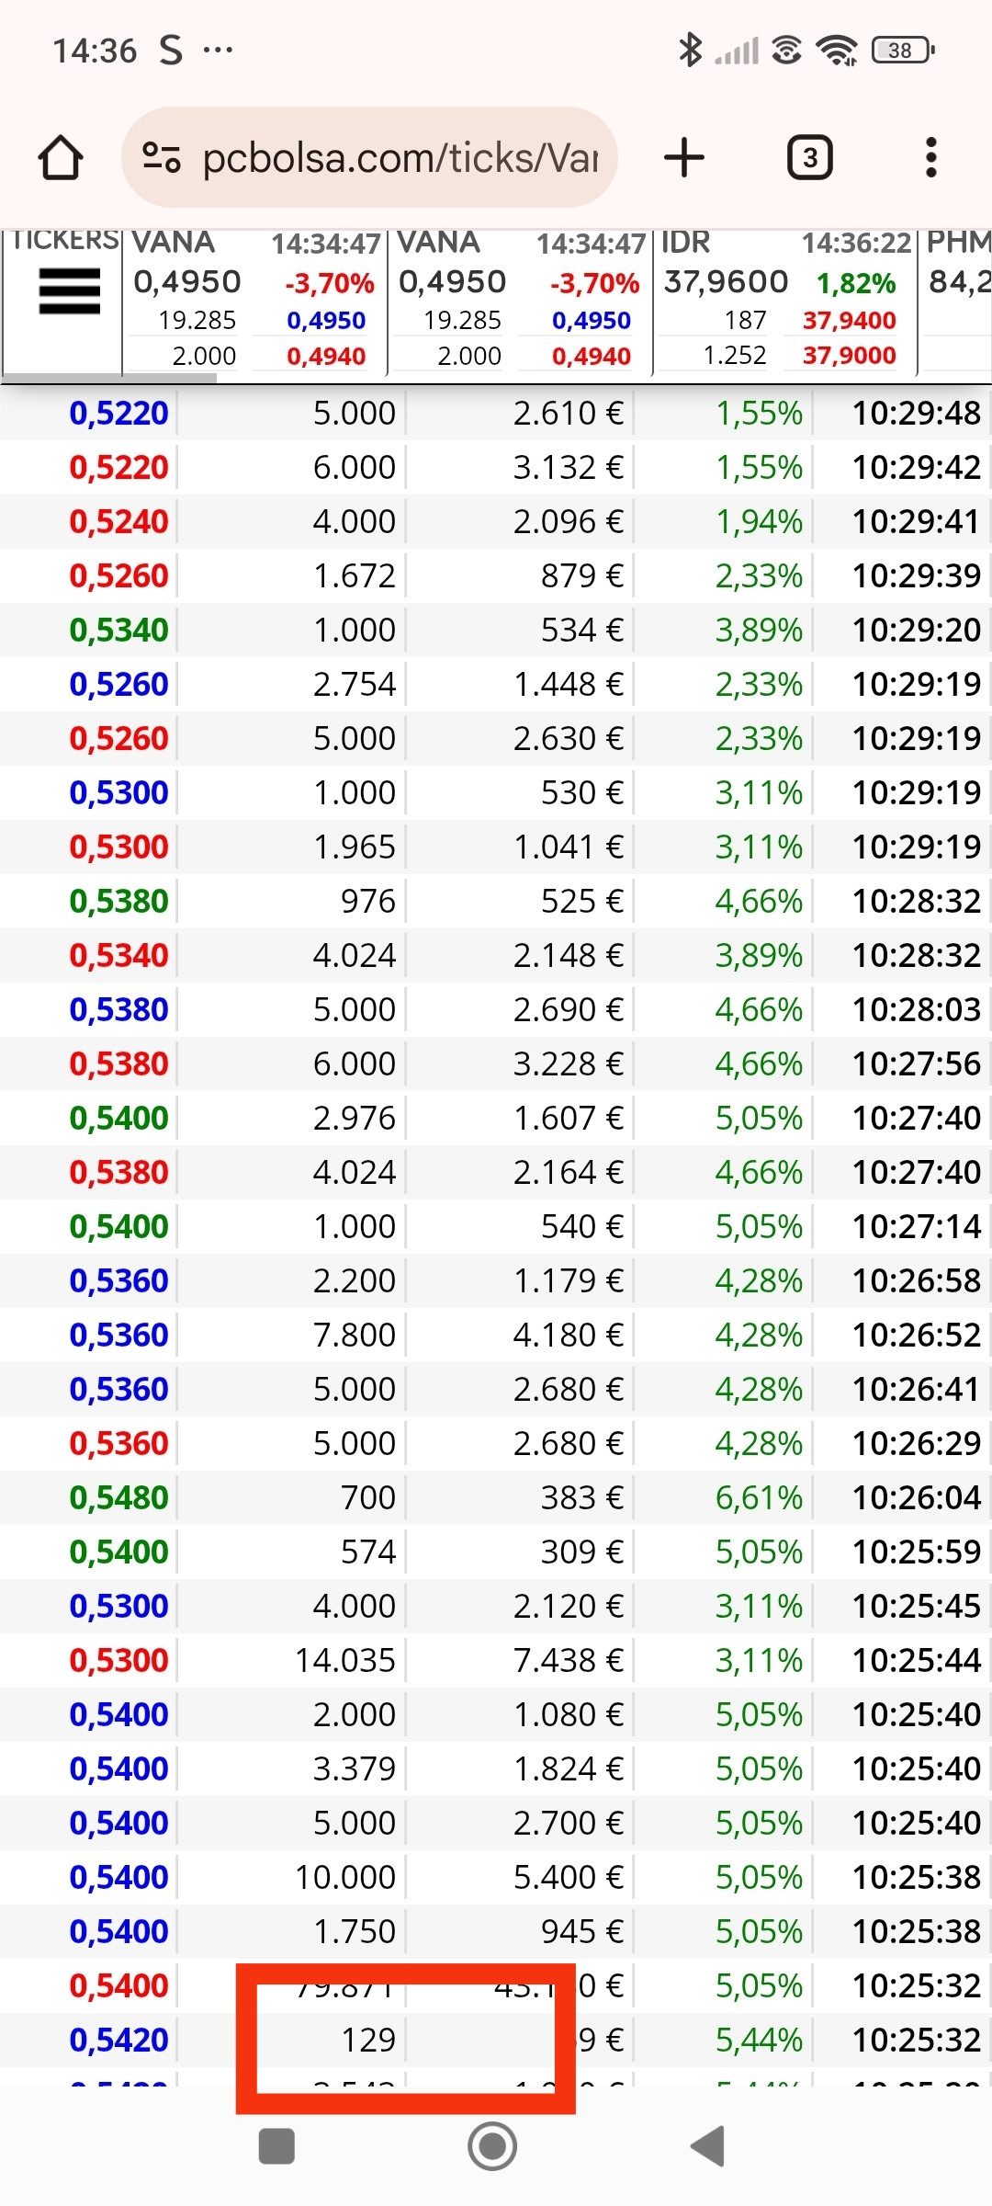Select the green price 0,5340 at 10:29:20
The width and height of the screenshot is (992, 2206).
click(118, 631)
